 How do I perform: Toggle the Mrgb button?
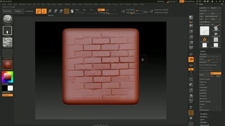coord(77,10)
